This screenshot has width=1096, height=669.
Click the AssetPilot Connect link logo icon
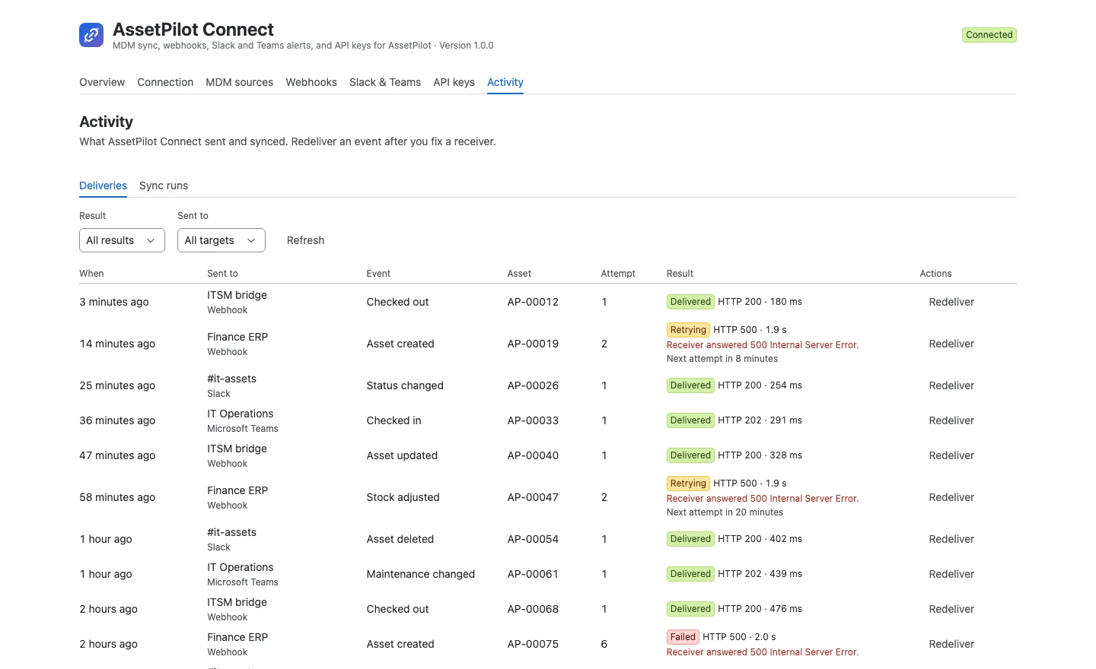(91, 35)
